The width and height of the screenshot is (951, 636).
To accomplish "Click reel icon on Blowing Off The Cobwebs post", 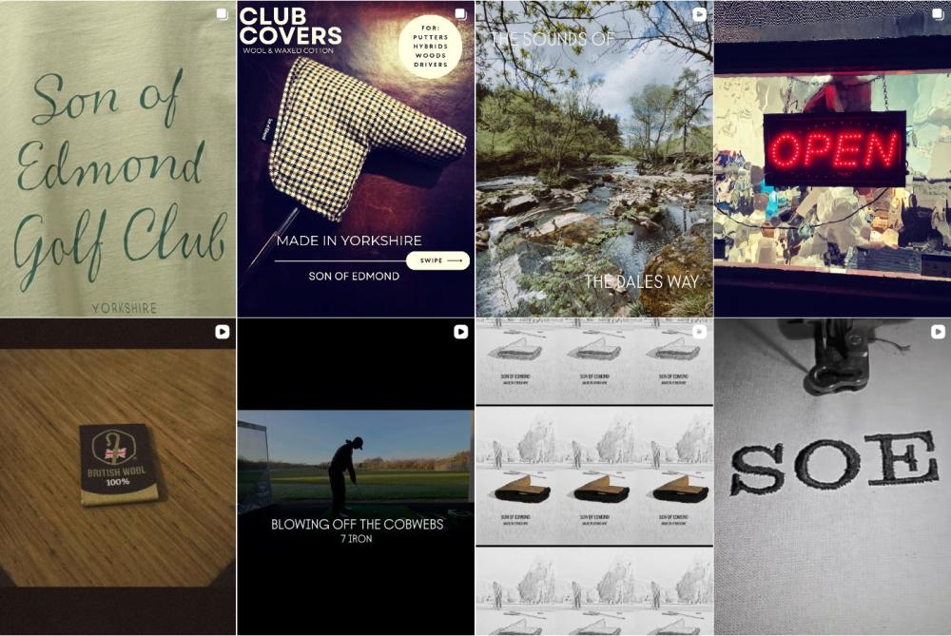I will tap(461, 332).
